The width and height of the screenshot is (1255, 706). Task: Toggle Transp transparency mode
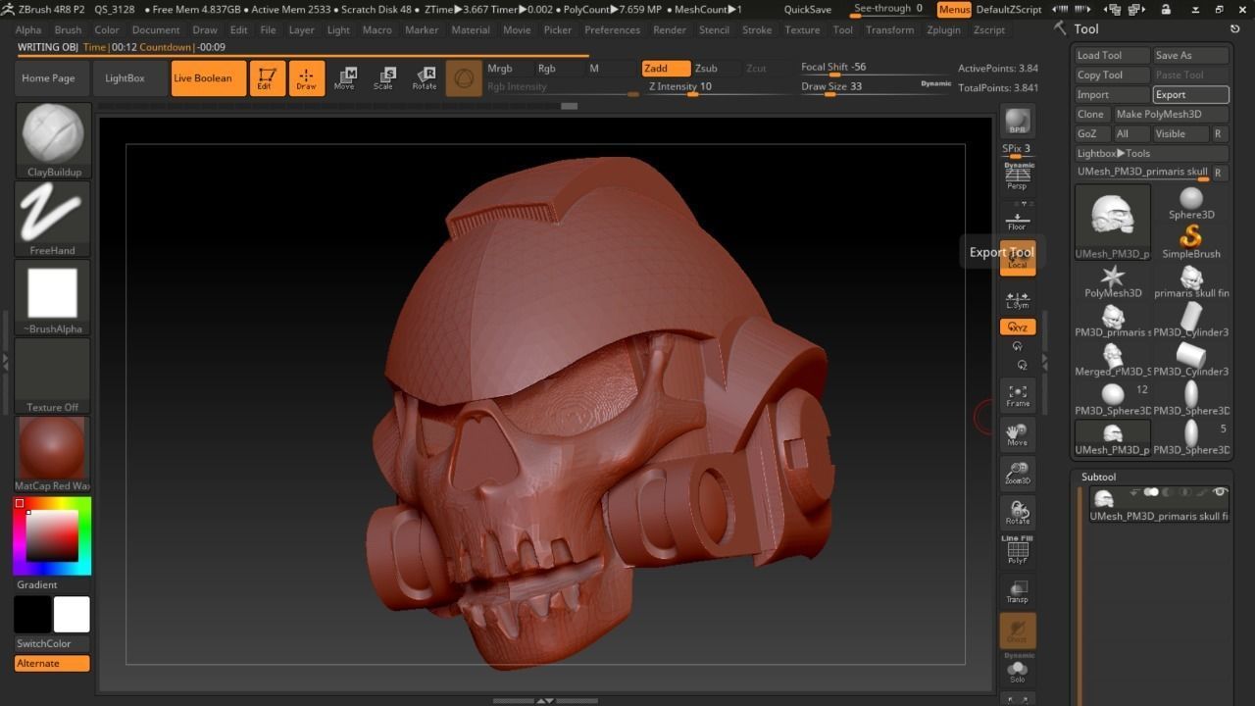(1018, 591)
